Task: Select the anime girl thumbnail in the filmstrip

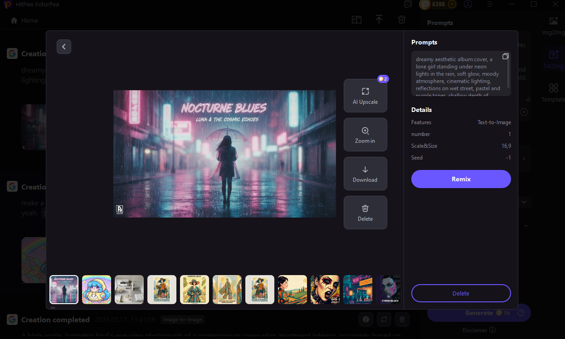Action: click(x=96, y=289)
